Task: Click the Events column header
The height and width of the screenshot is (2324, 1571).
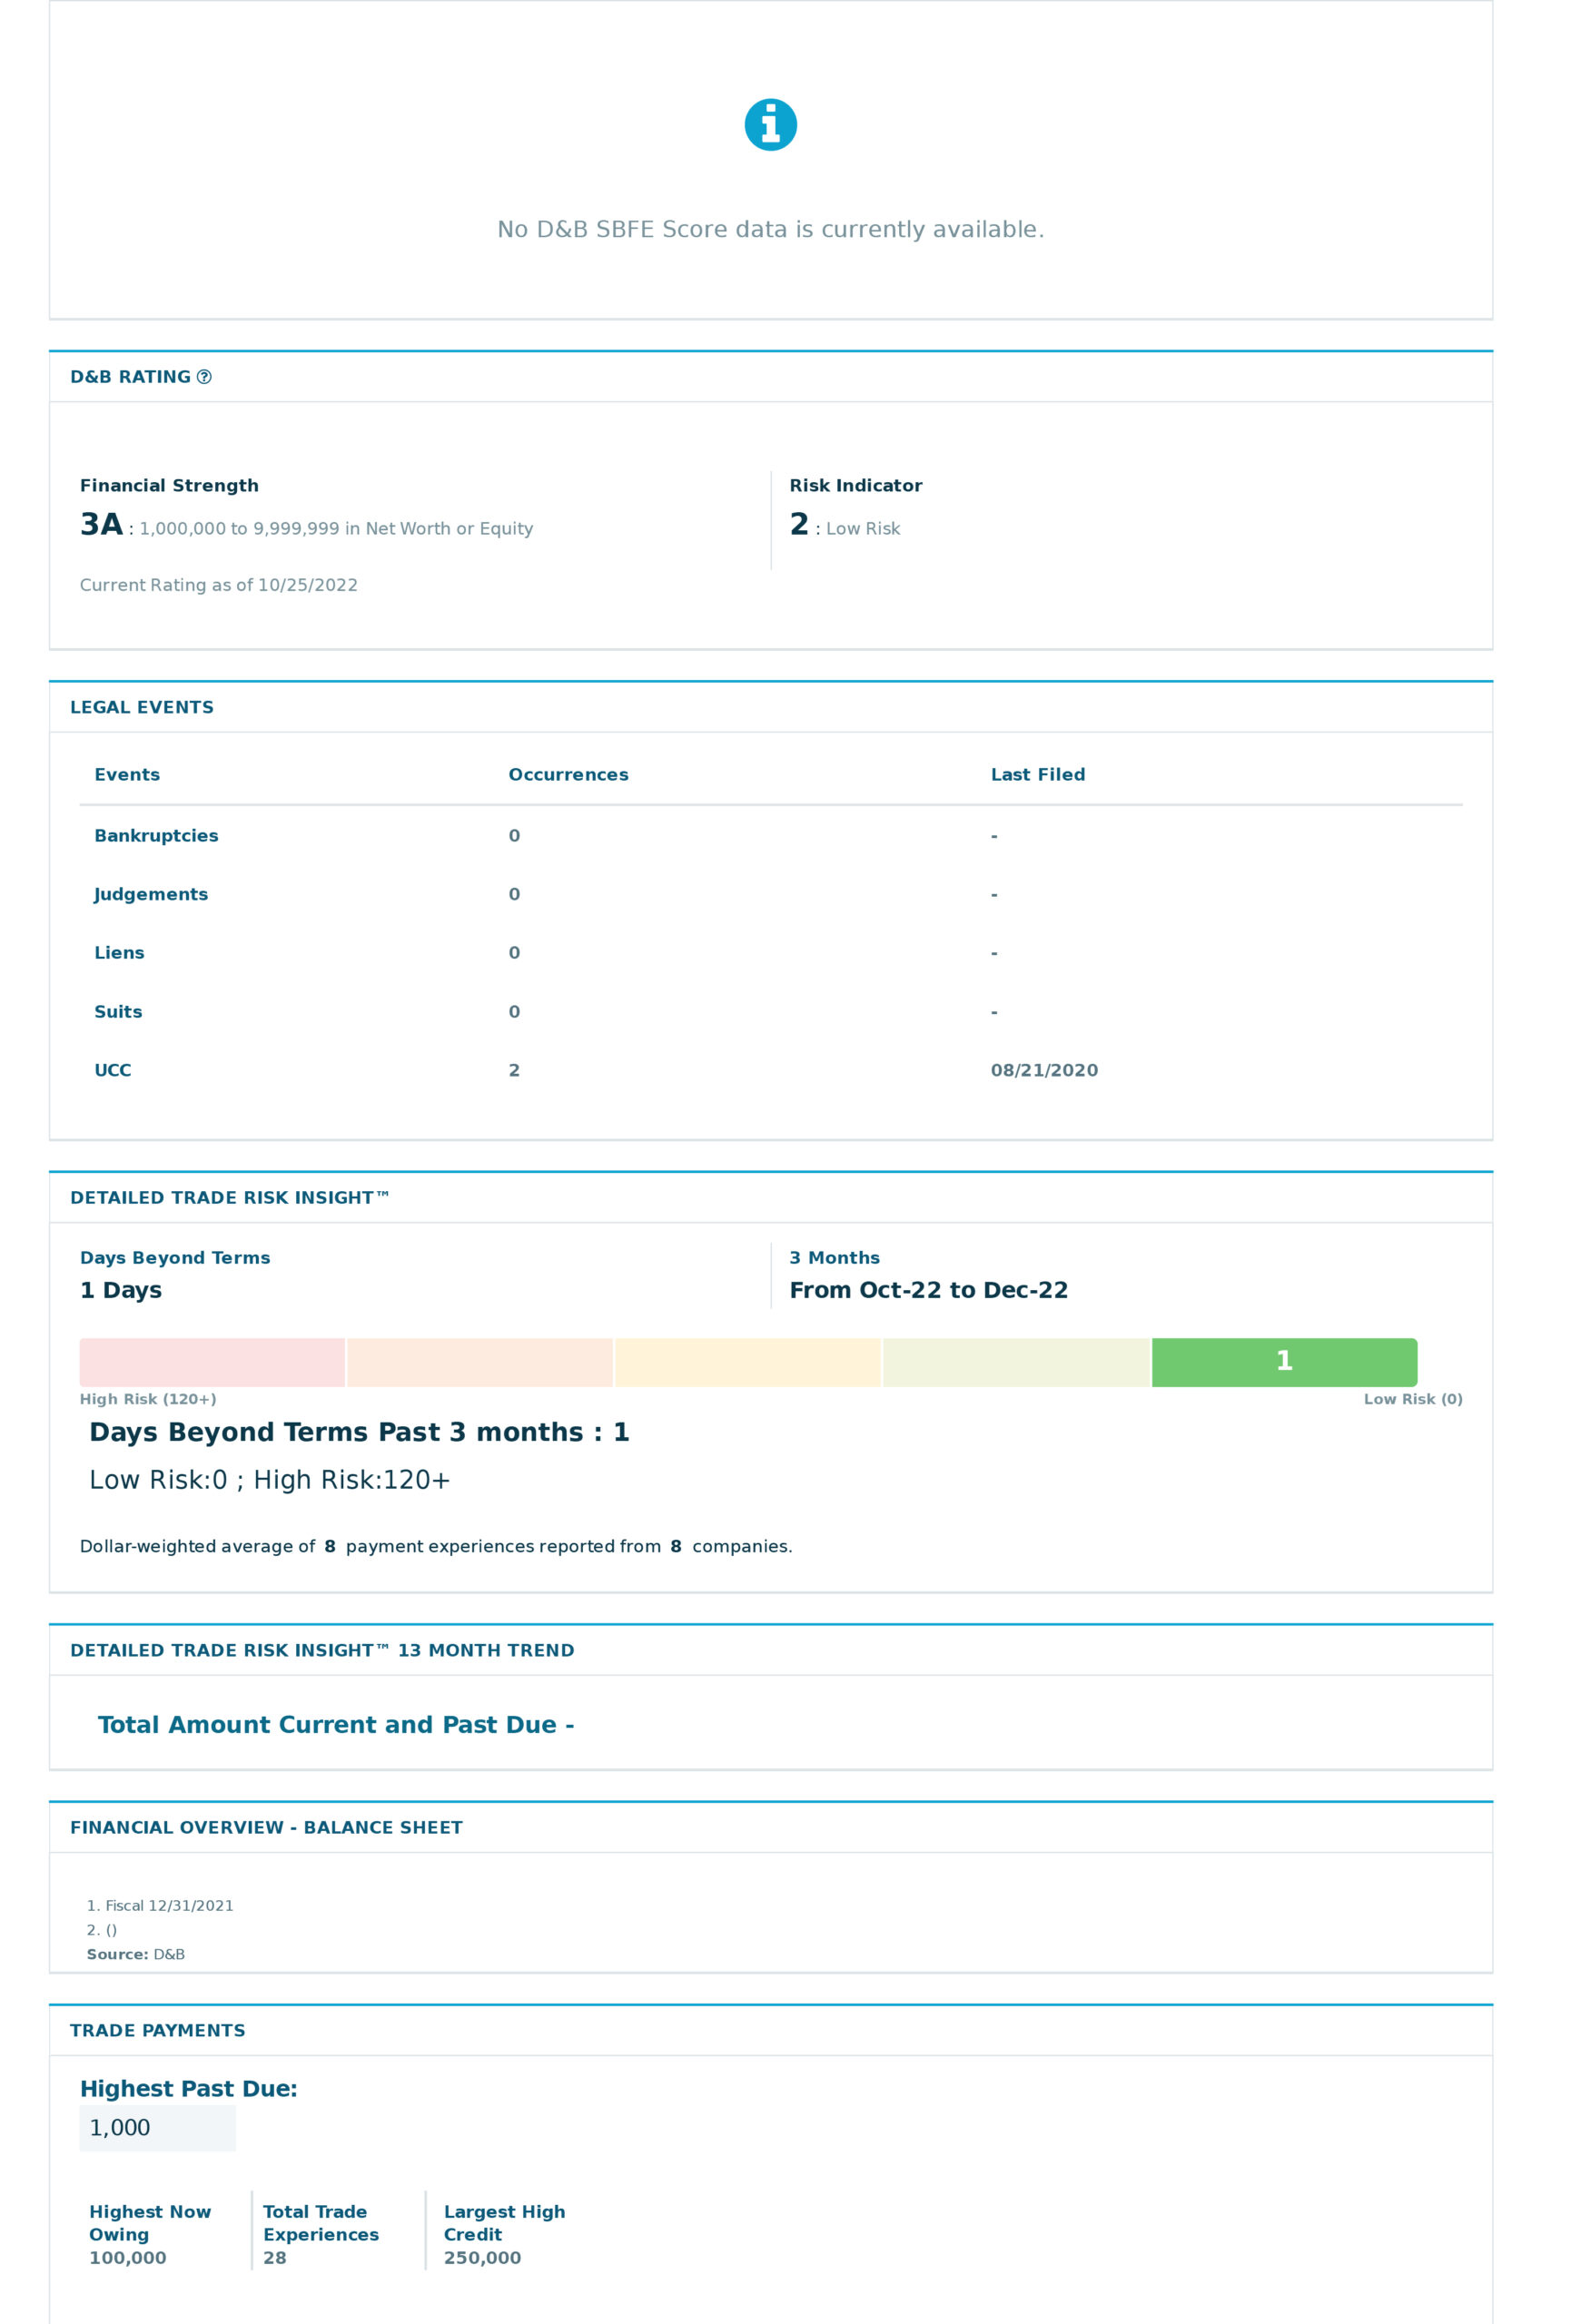Action: pyautogui.click(x=127, y=775)
